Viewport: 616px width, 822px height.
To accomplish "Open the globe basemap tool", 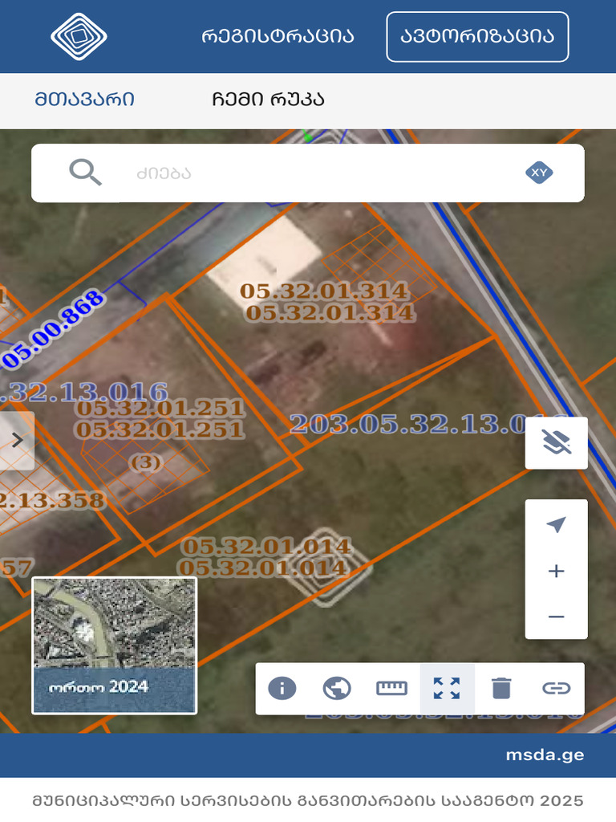I will pyautogui.click(x=337, y=688).
